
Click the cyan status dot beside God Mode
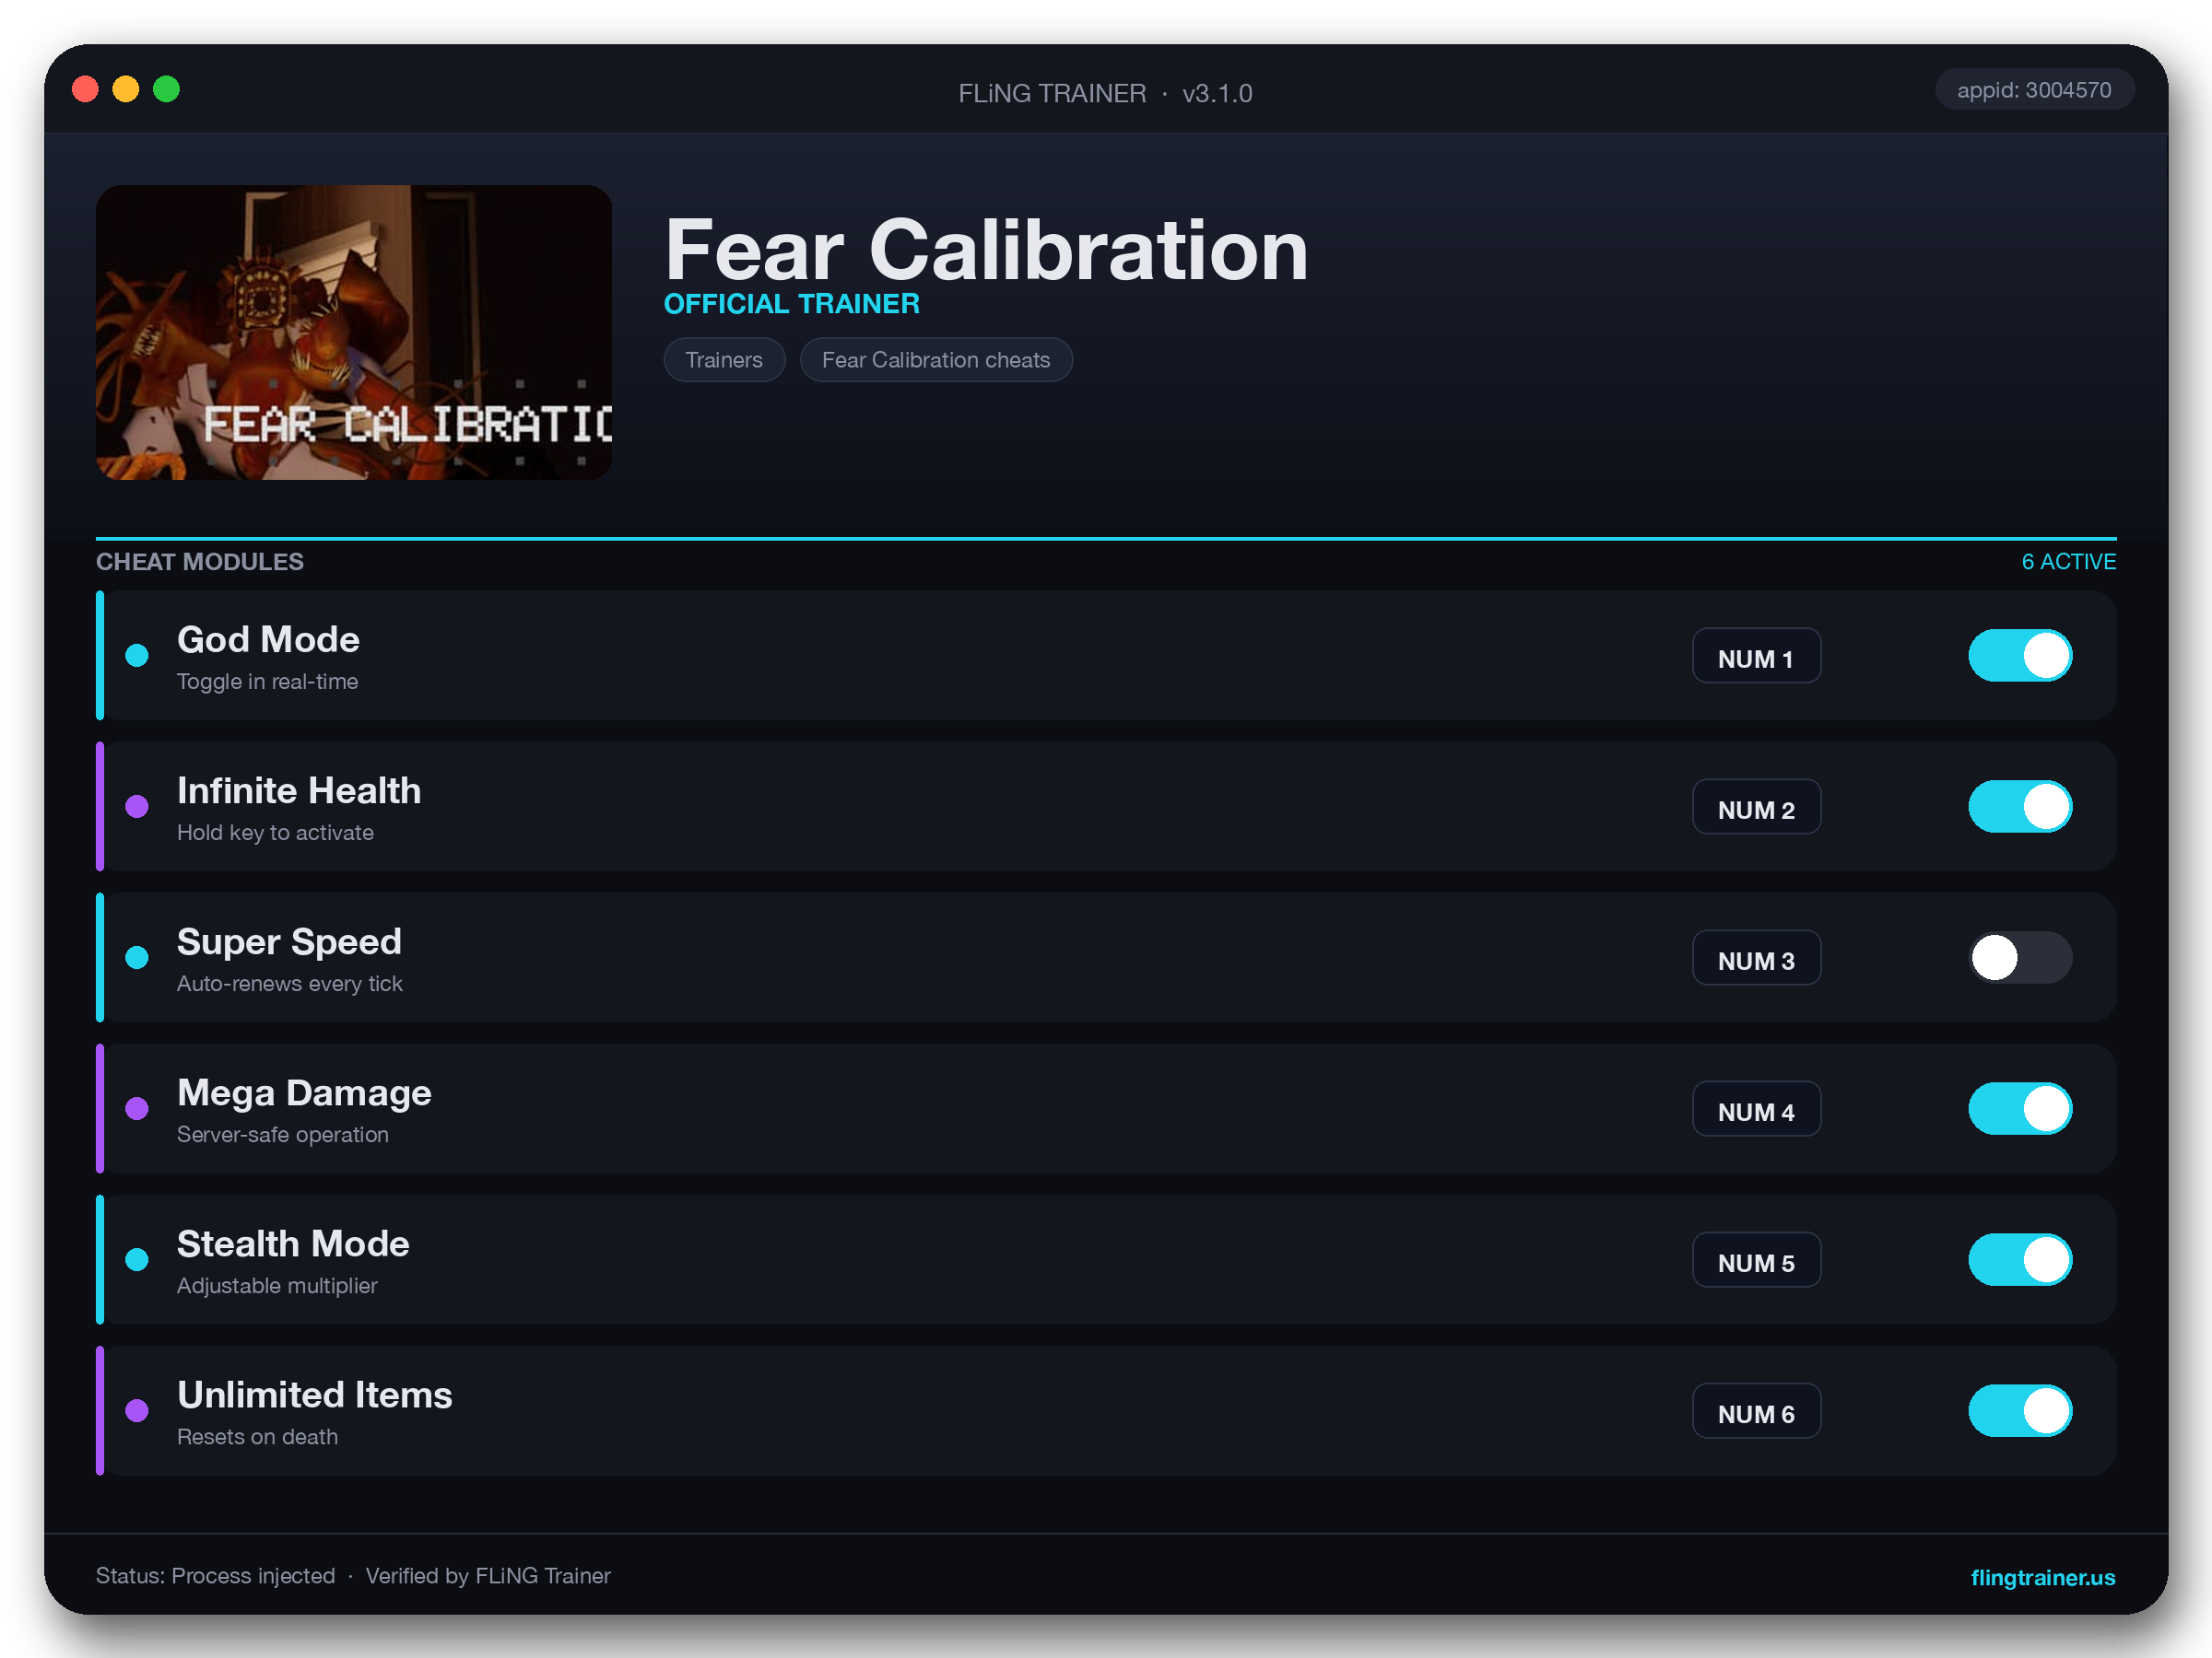137,656
